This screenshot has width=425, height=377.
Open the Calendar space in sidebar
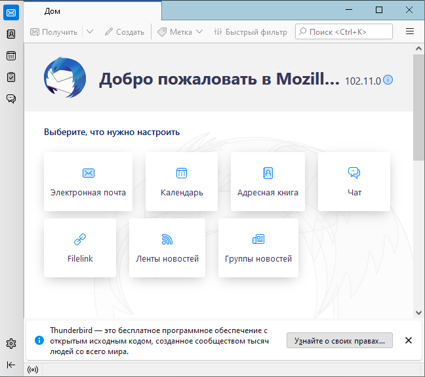pos(11,56)
